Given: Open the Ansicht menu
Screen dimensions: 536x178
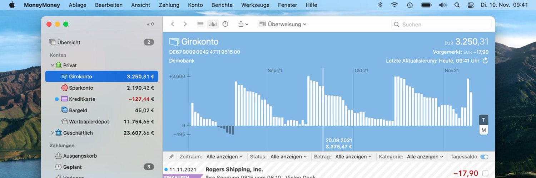Looking at the screenshot, I should click(x=141, y=5).
